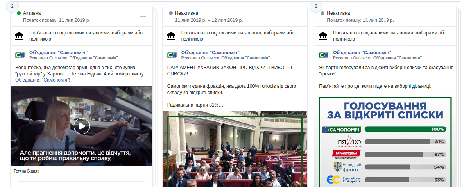
Task: Click the 'Оплачено' sponsor name in the first card
Action: point(94,58)
